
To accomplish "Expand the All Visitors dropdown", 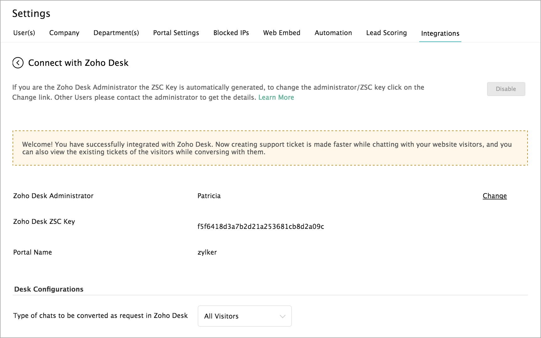I will click(244, 316).
